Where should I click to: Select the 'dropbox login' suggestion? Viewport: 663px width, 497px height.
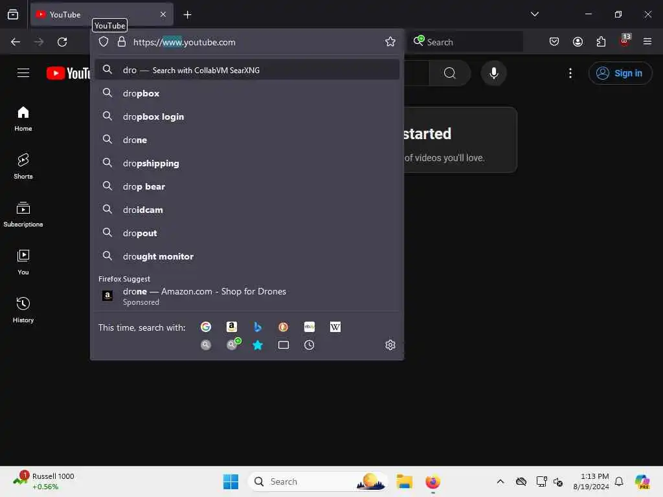point(247,116)
